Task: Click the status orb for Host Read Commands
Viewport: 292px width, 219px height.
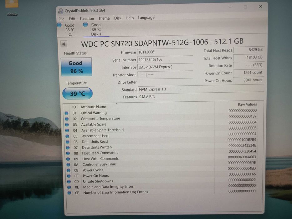Action: (68, 153)
